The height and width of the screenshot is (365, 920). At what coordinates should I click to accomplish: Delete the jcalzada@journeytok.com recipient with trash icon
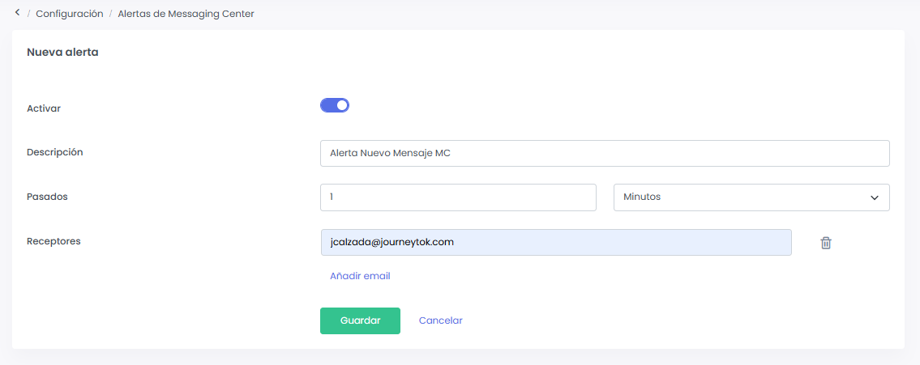pos(825,243)
